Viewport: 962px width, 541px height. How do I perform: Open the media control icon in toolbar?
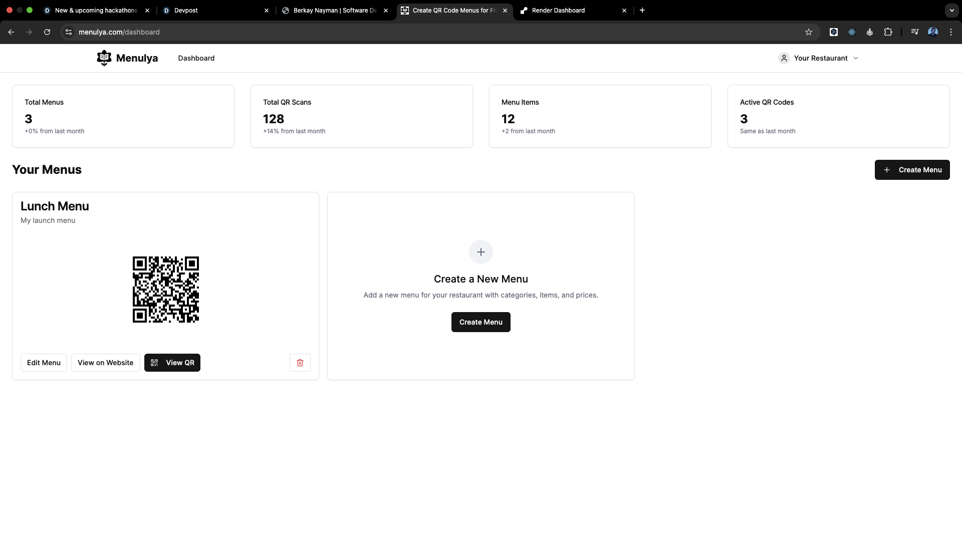point(914,32)
